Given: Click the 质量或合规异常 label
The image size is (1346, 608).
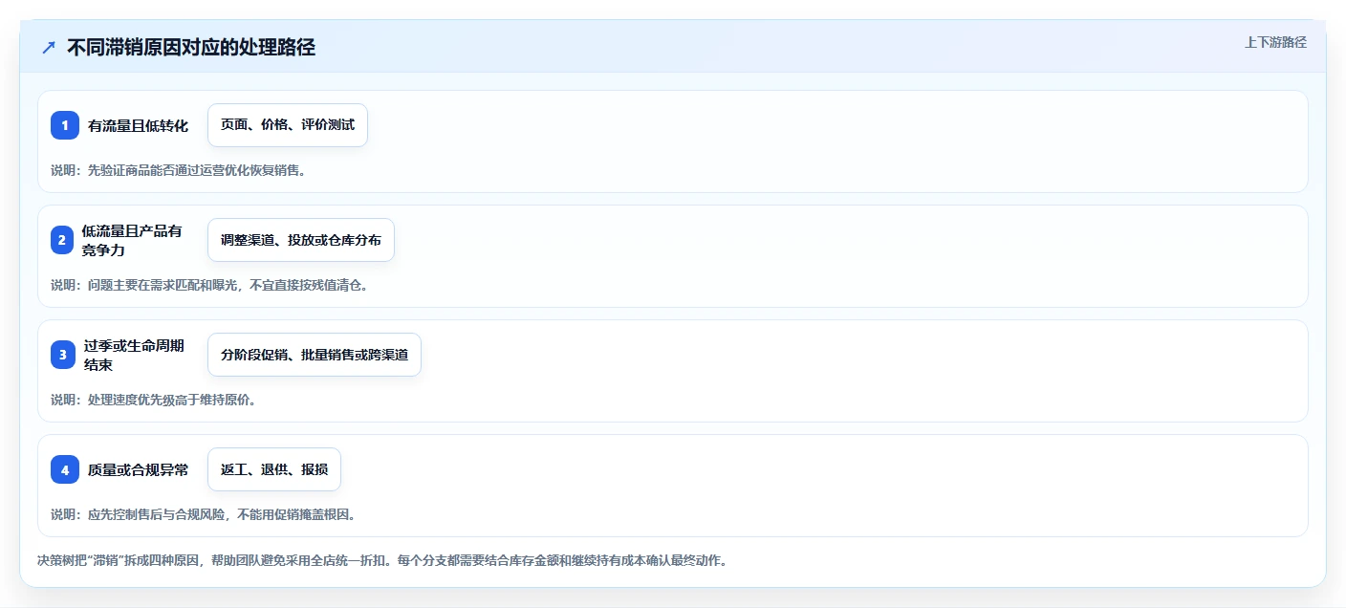Looking at the screenshot, I should [138, 469].
